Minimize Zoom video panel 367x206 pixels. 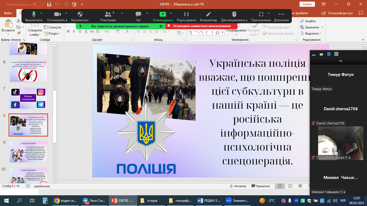tap(314, 54)
